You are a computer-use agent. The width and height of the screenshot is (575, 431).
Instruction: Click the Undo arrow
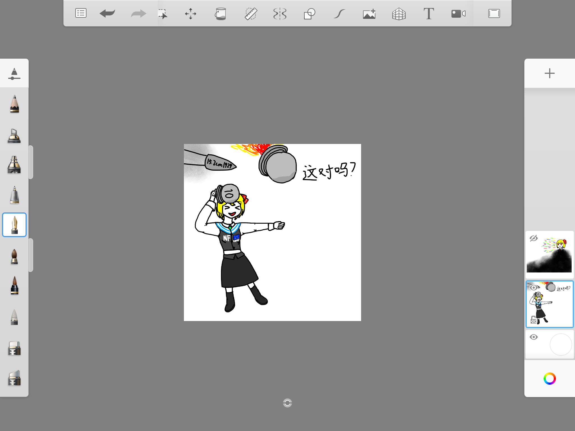[108, 13]
